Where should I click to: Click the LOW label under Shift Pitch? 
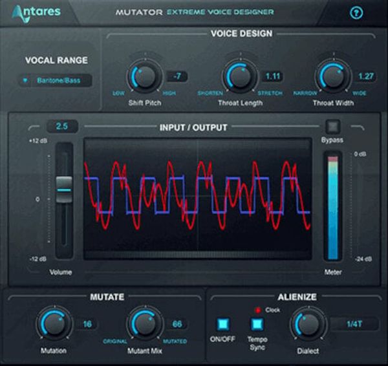pyautogui.click(x=118, y=93)
